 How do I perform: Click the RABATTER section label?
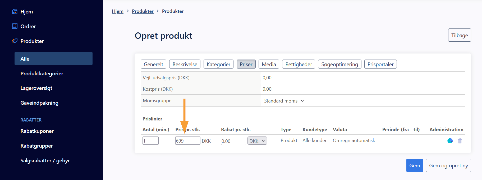[x=31, y=120]
